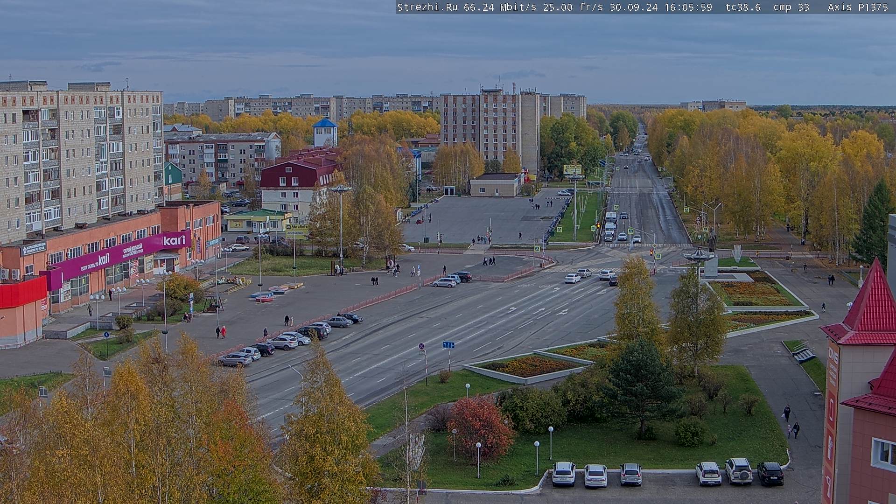Click the "Axis P1375" camera model text

858,7
